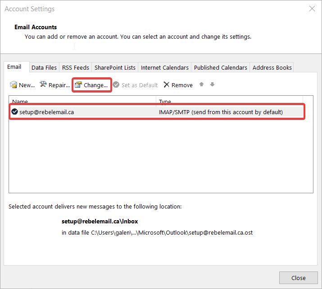This screenshot has width=322, height=289.
Task: Click the Repair tools icon
Action: [43, 84]
